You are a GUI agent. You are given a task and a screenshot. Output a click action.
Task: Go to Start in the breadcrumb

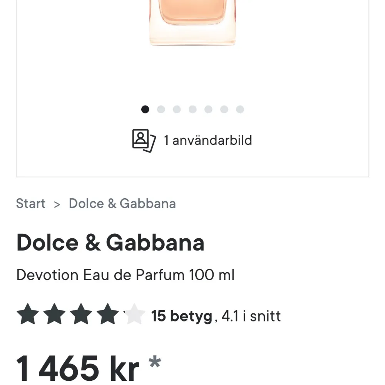[x=31, y=204]
